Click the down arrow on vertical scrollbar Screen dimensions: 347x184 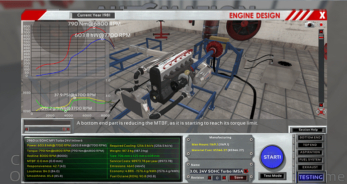point(321,105)
